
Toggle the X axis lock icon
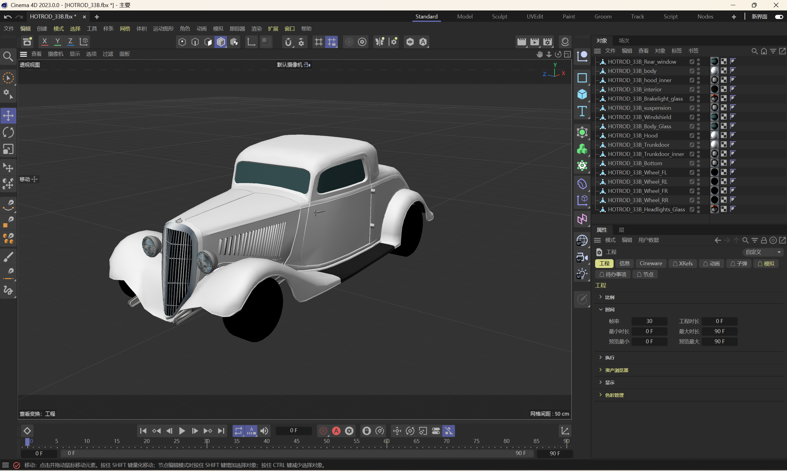click(x=44, y=42)
